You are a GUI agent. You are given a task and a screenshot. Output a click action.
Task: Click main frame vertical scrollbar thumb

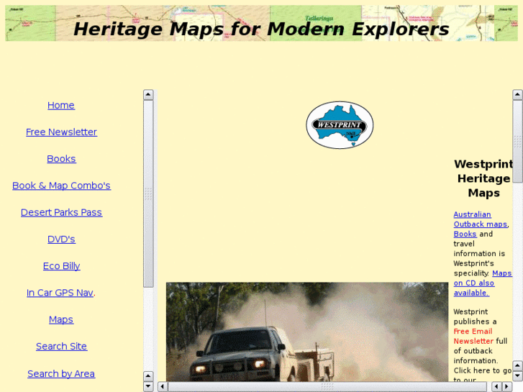517,142
